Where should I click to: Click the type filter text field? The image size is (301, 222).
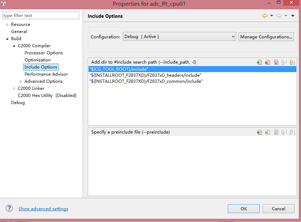click(x=41, y=16)
